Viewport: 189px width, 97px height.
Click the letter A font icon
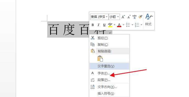click(x=92, y=73)
